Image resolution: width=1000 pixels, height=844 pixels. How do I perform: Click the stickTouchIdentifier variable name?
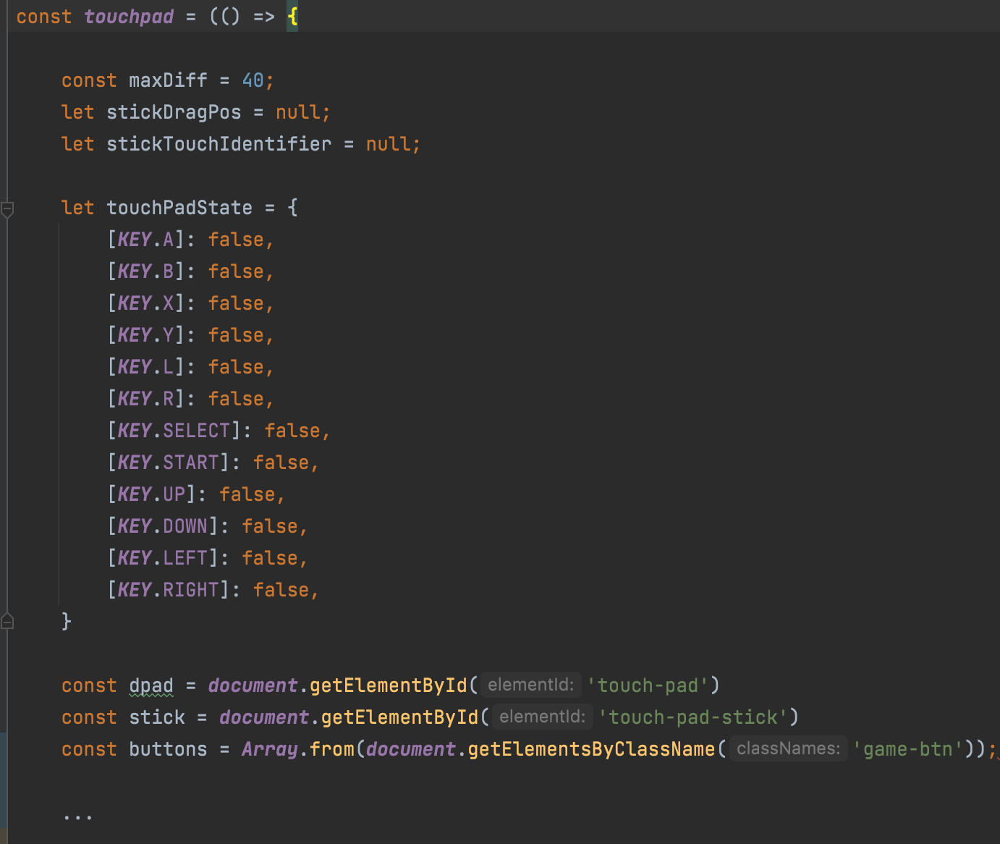(219, 144)
